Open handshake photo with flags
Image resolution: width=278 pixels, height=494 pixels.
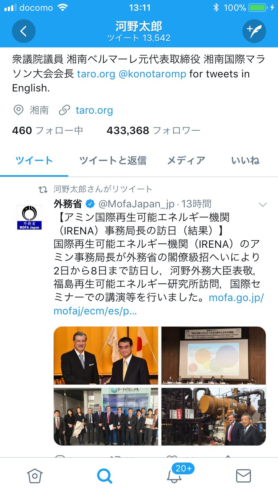pyautogui.click(x=106, y=356)
